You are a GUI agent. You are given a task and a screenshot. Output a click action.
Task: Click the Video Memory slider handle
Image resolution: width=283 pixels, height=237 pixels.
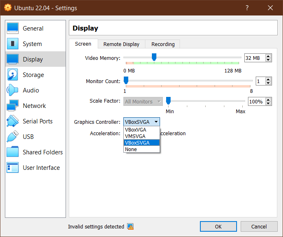click(x=154, y=57)
